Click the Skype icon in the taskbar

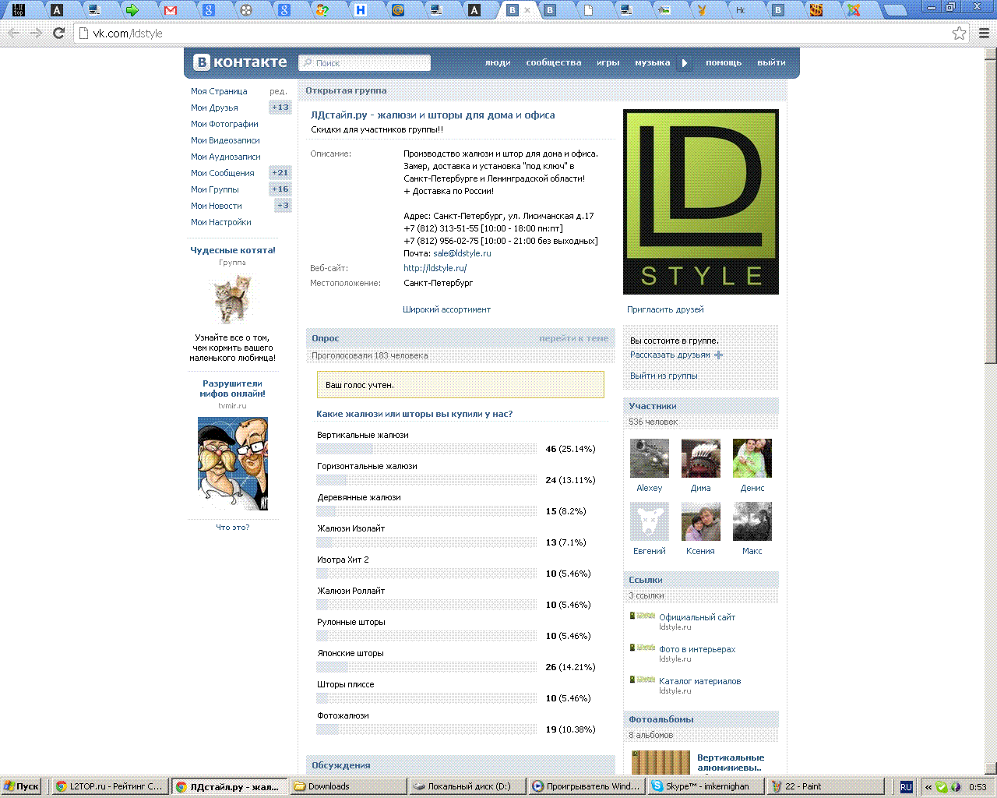pos(657,786)
